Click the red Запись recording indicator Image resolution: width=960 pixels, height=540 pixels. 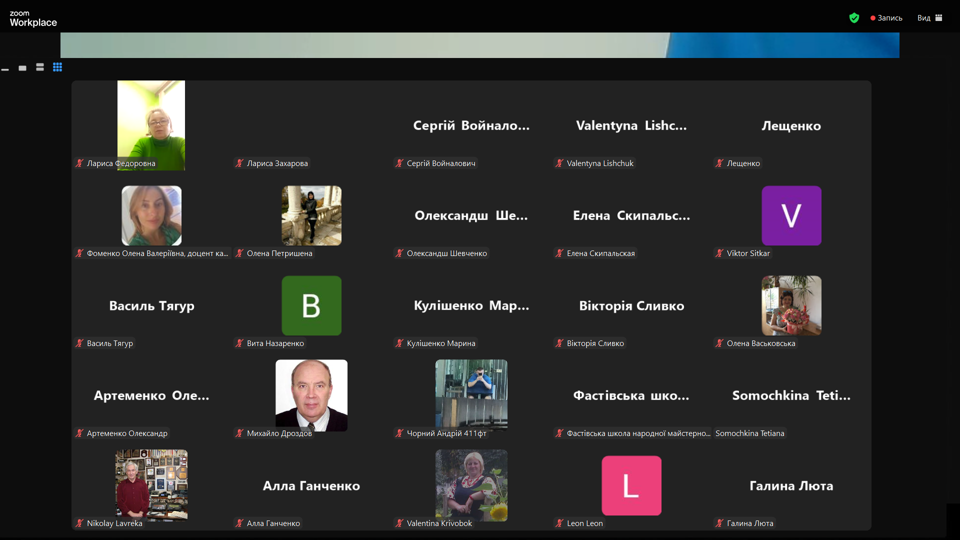click(886, 18)
